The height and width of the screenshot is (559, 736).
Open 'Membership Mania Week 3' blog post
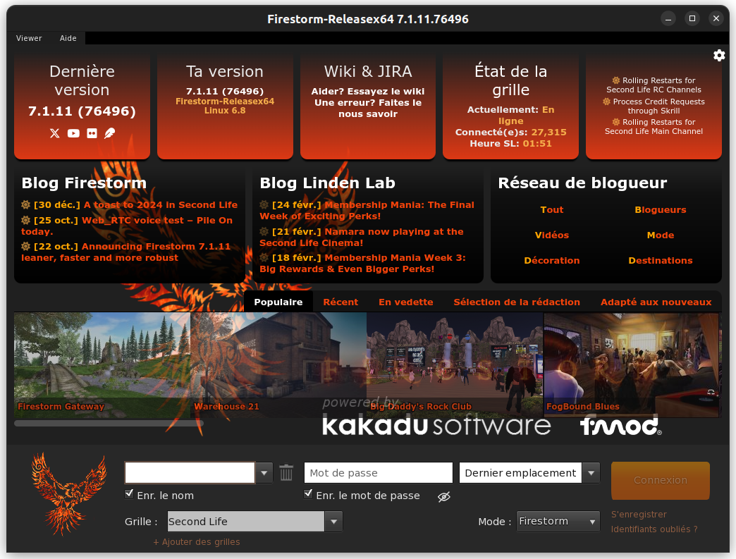click(x=363, y=264)
